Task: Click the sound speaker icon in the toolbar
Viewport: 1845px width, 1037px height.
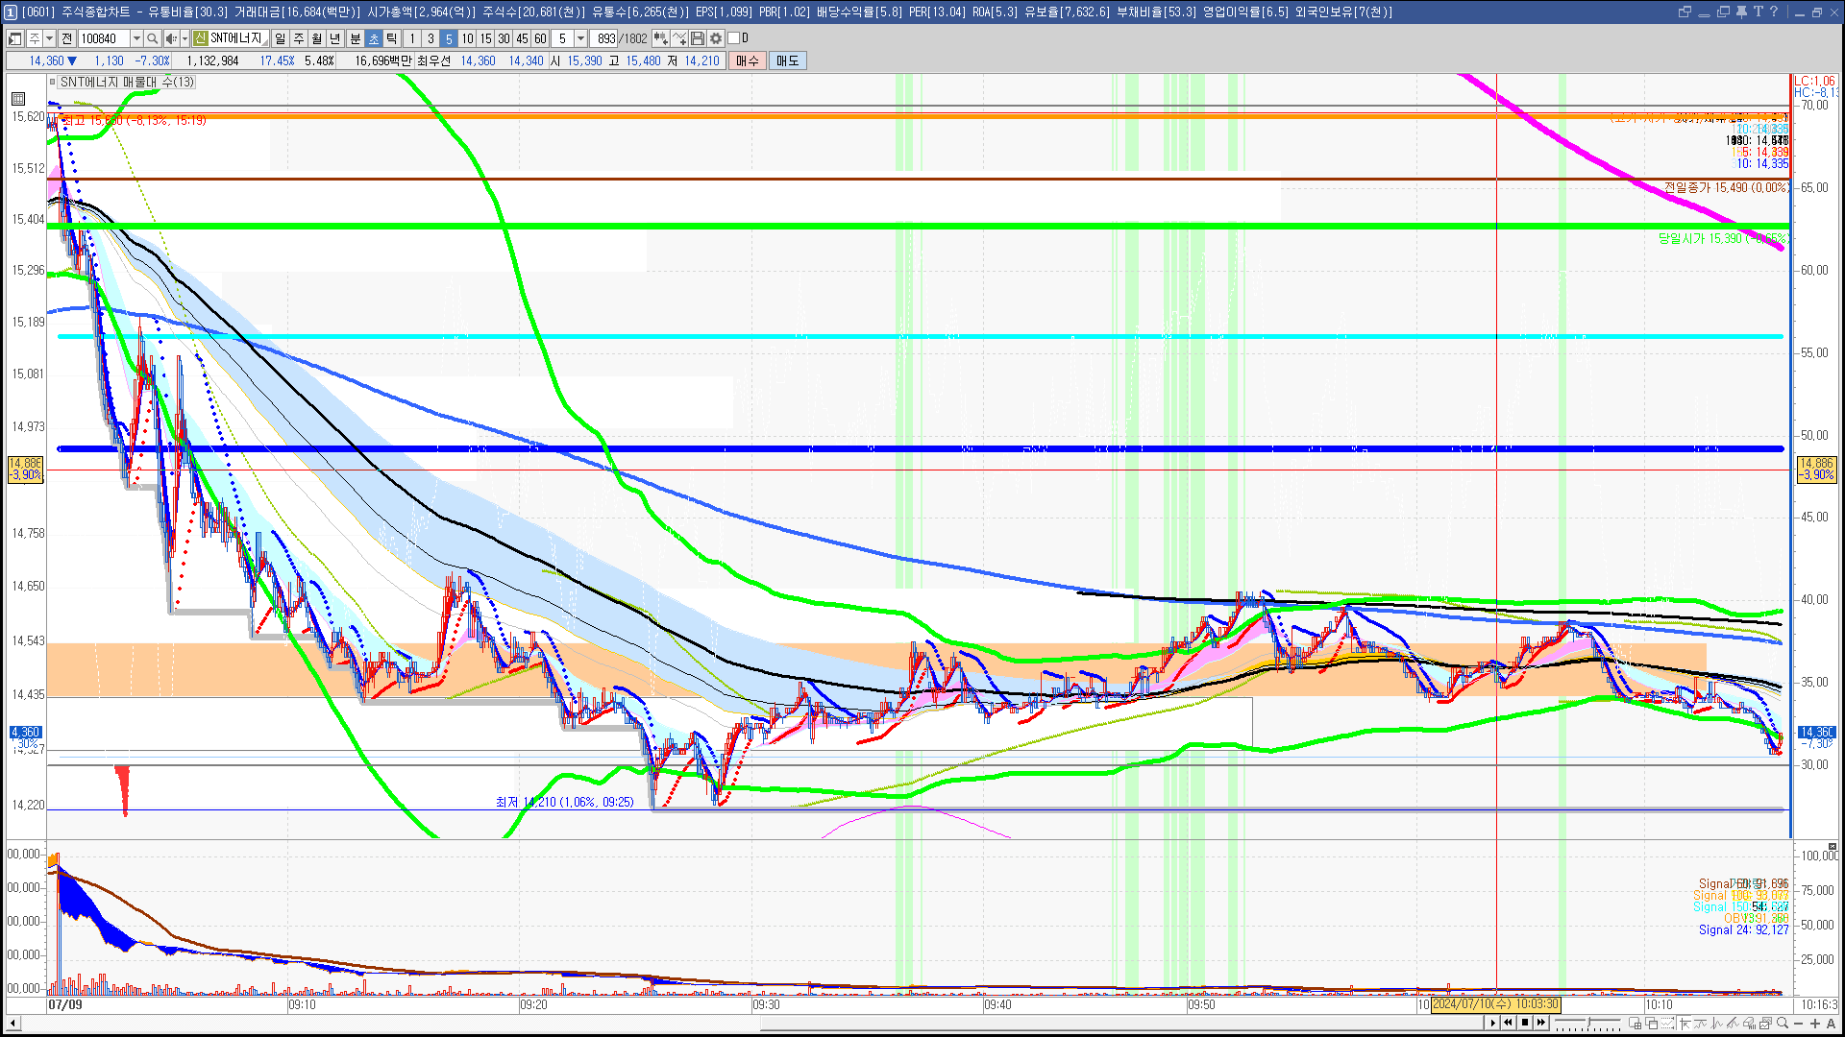Action: point(170,38)
